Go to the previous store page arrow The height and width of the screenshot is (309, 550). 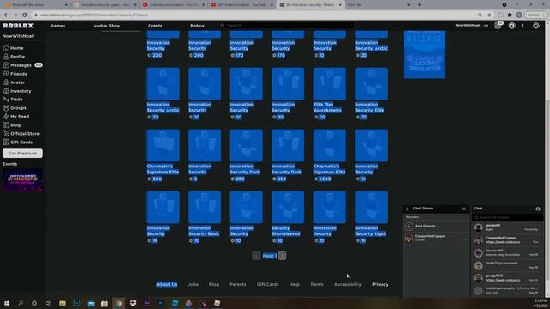point(256,256)
